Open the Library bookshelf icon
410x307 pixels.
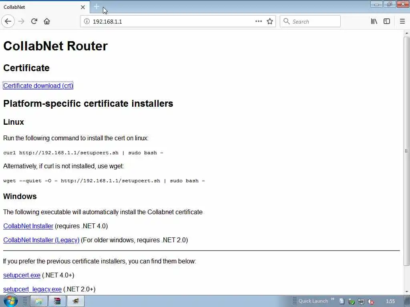pyautogui.click(x=374, y=22)
